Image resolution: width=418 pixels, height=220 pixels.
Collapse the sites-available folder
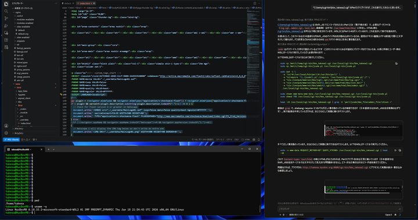pyautogui.click(x=23, y=27)
